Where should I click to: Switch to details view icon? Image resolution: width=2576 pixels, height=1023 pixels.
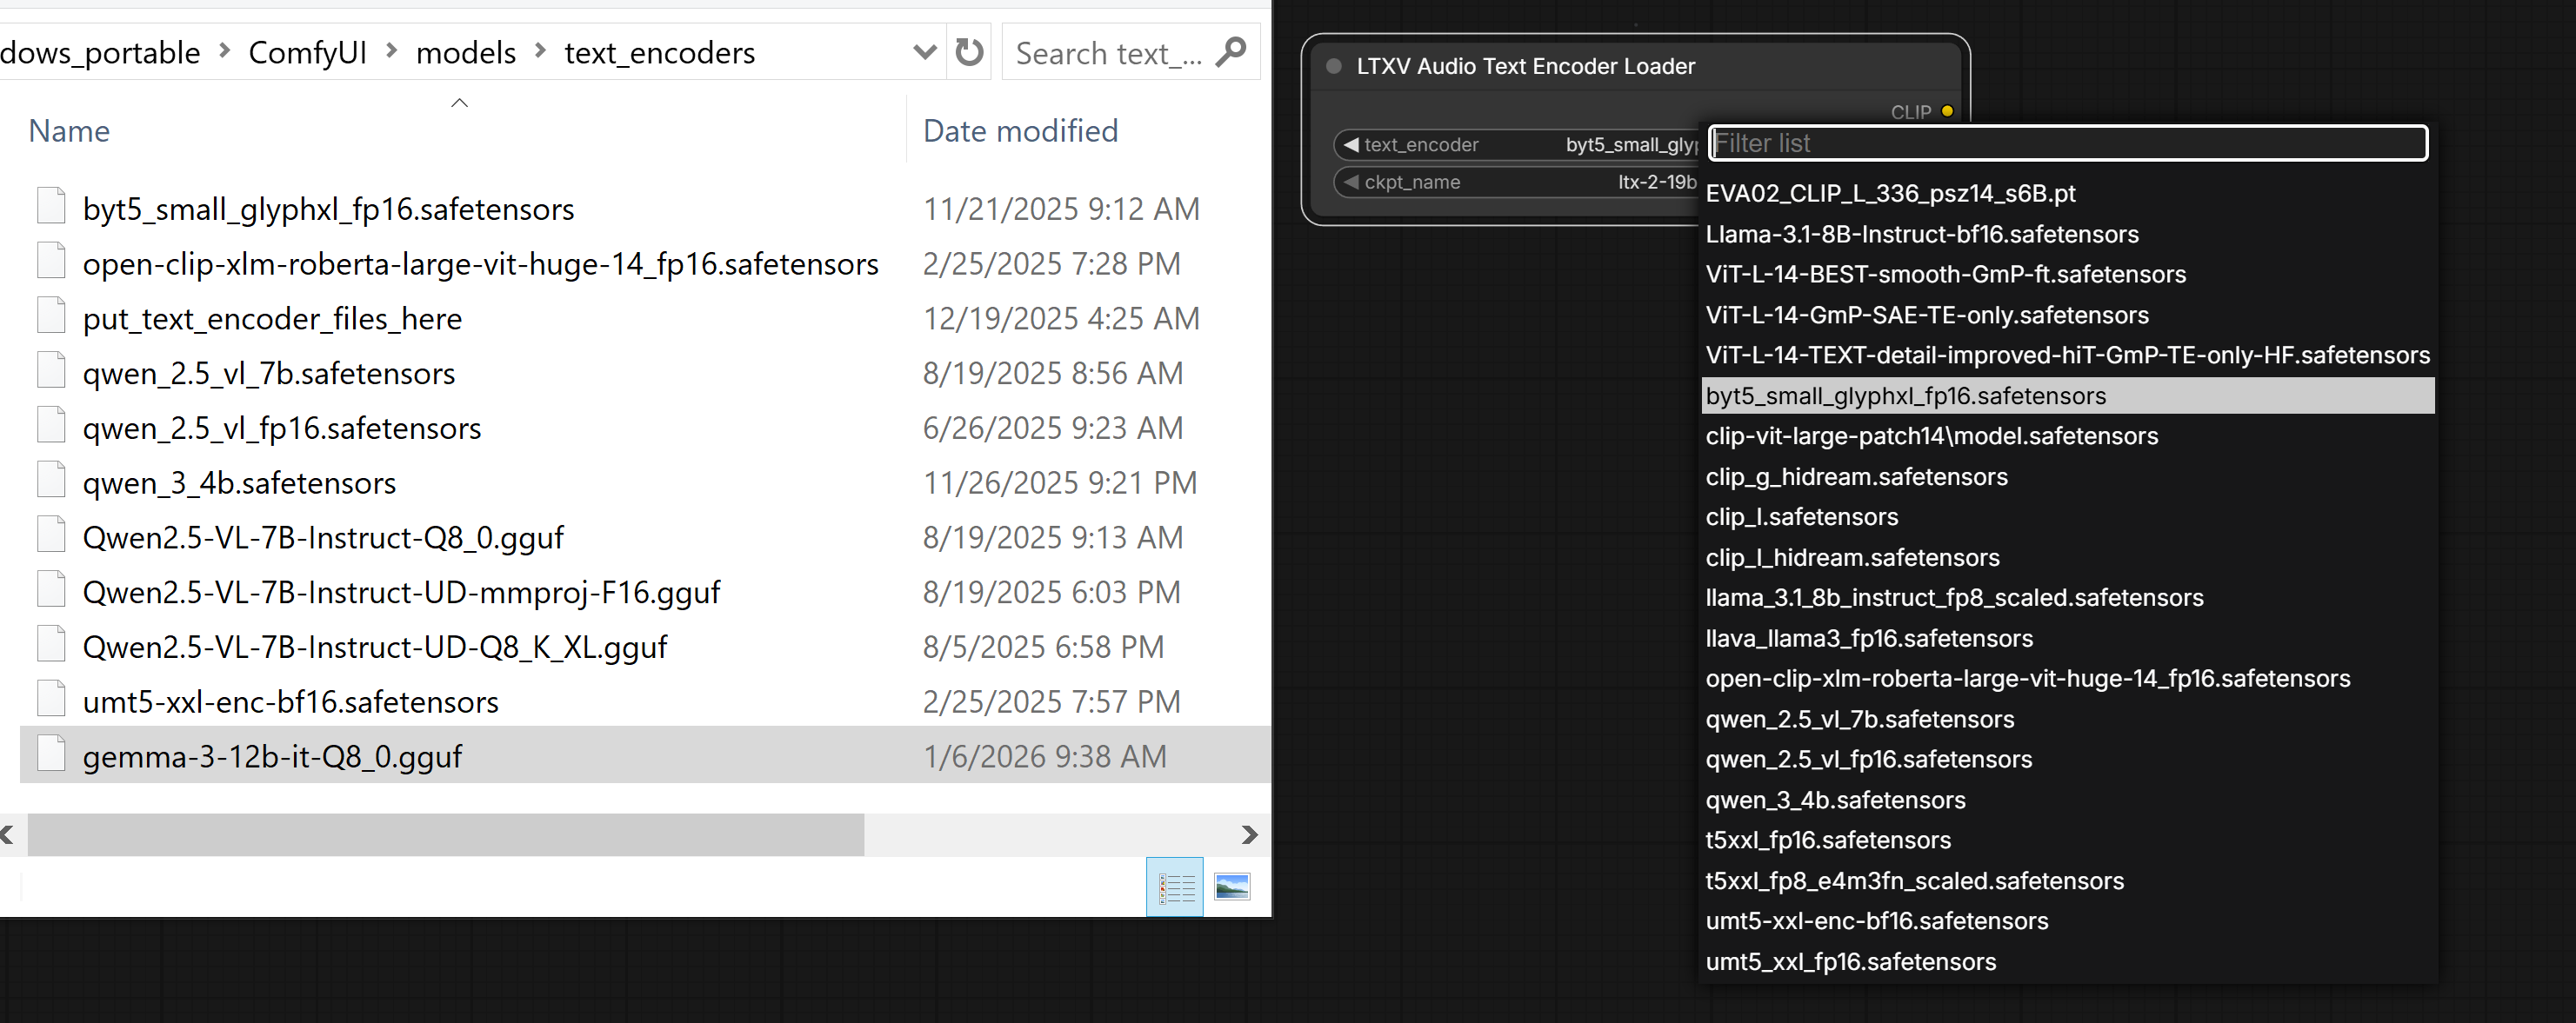tap(1175, 887)
